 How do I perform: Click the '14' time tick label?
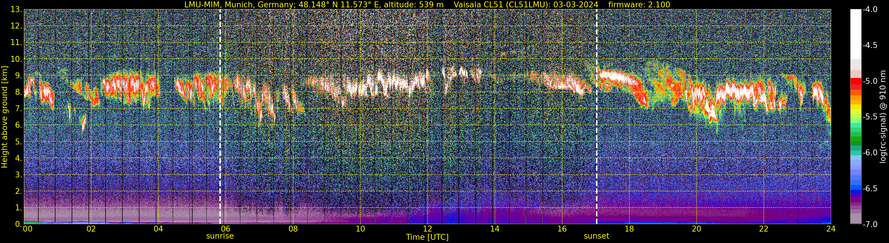(494, 229)
